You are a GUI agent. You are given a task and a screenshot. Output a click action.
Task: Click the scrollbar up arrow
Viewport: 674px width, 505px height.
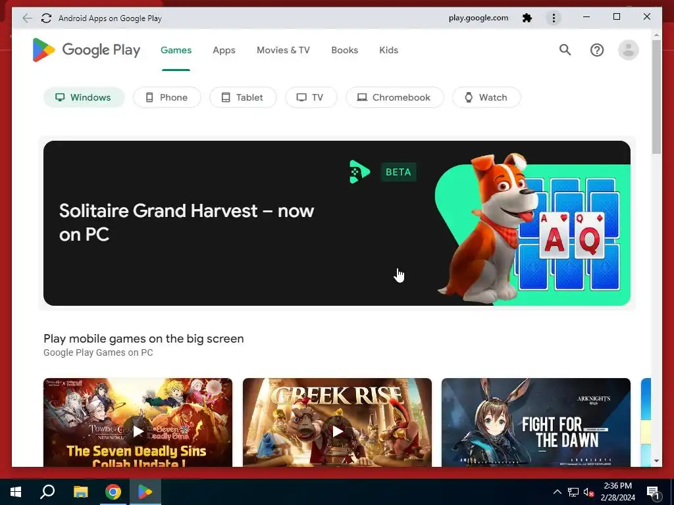pos(656,34)
